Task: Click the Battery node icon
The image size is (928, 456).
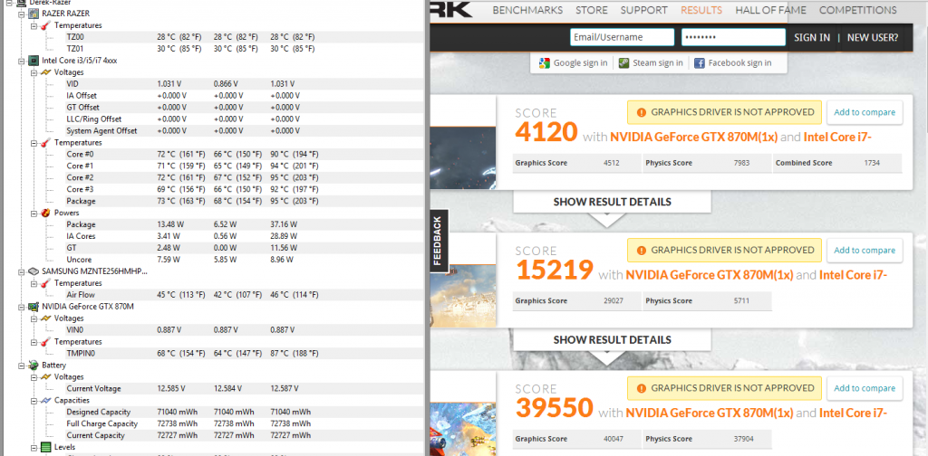Action: (34, 365)
